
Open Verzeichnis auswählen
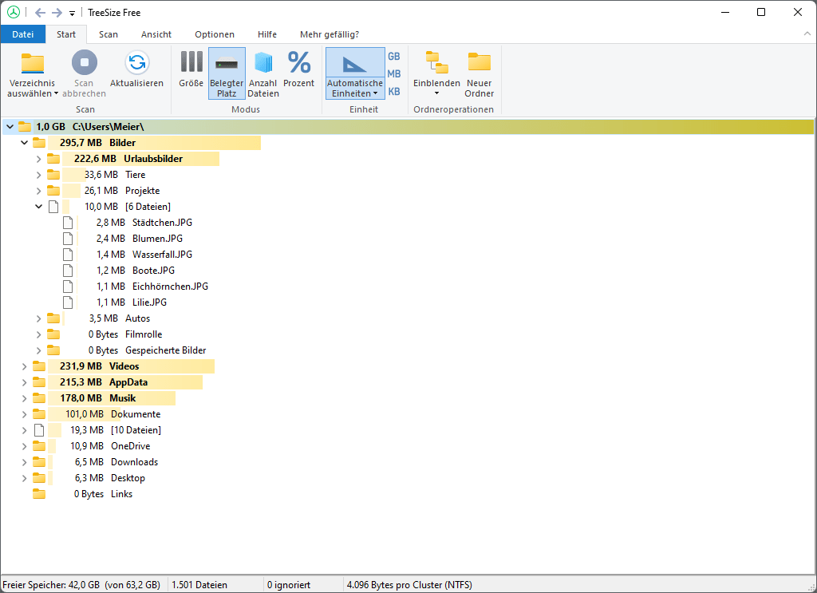click(x=32, y=72)
